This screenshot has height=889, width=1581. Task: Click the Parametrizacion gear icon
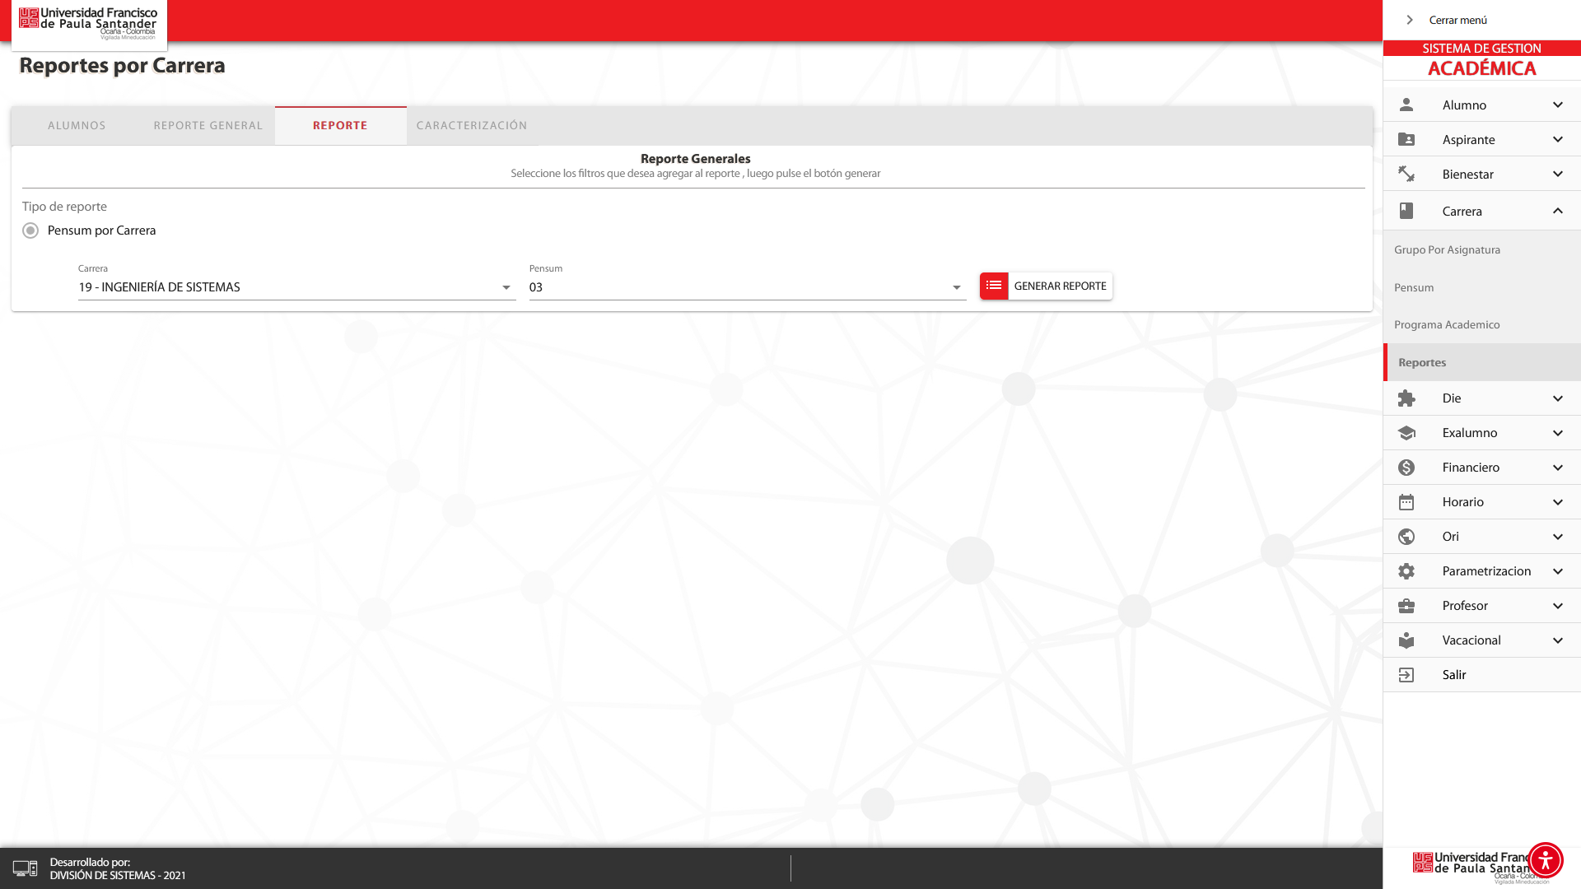pyautogui.click(x=1406, y=571)
